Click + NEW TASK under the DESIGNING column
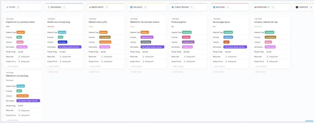 pos(53,72)
